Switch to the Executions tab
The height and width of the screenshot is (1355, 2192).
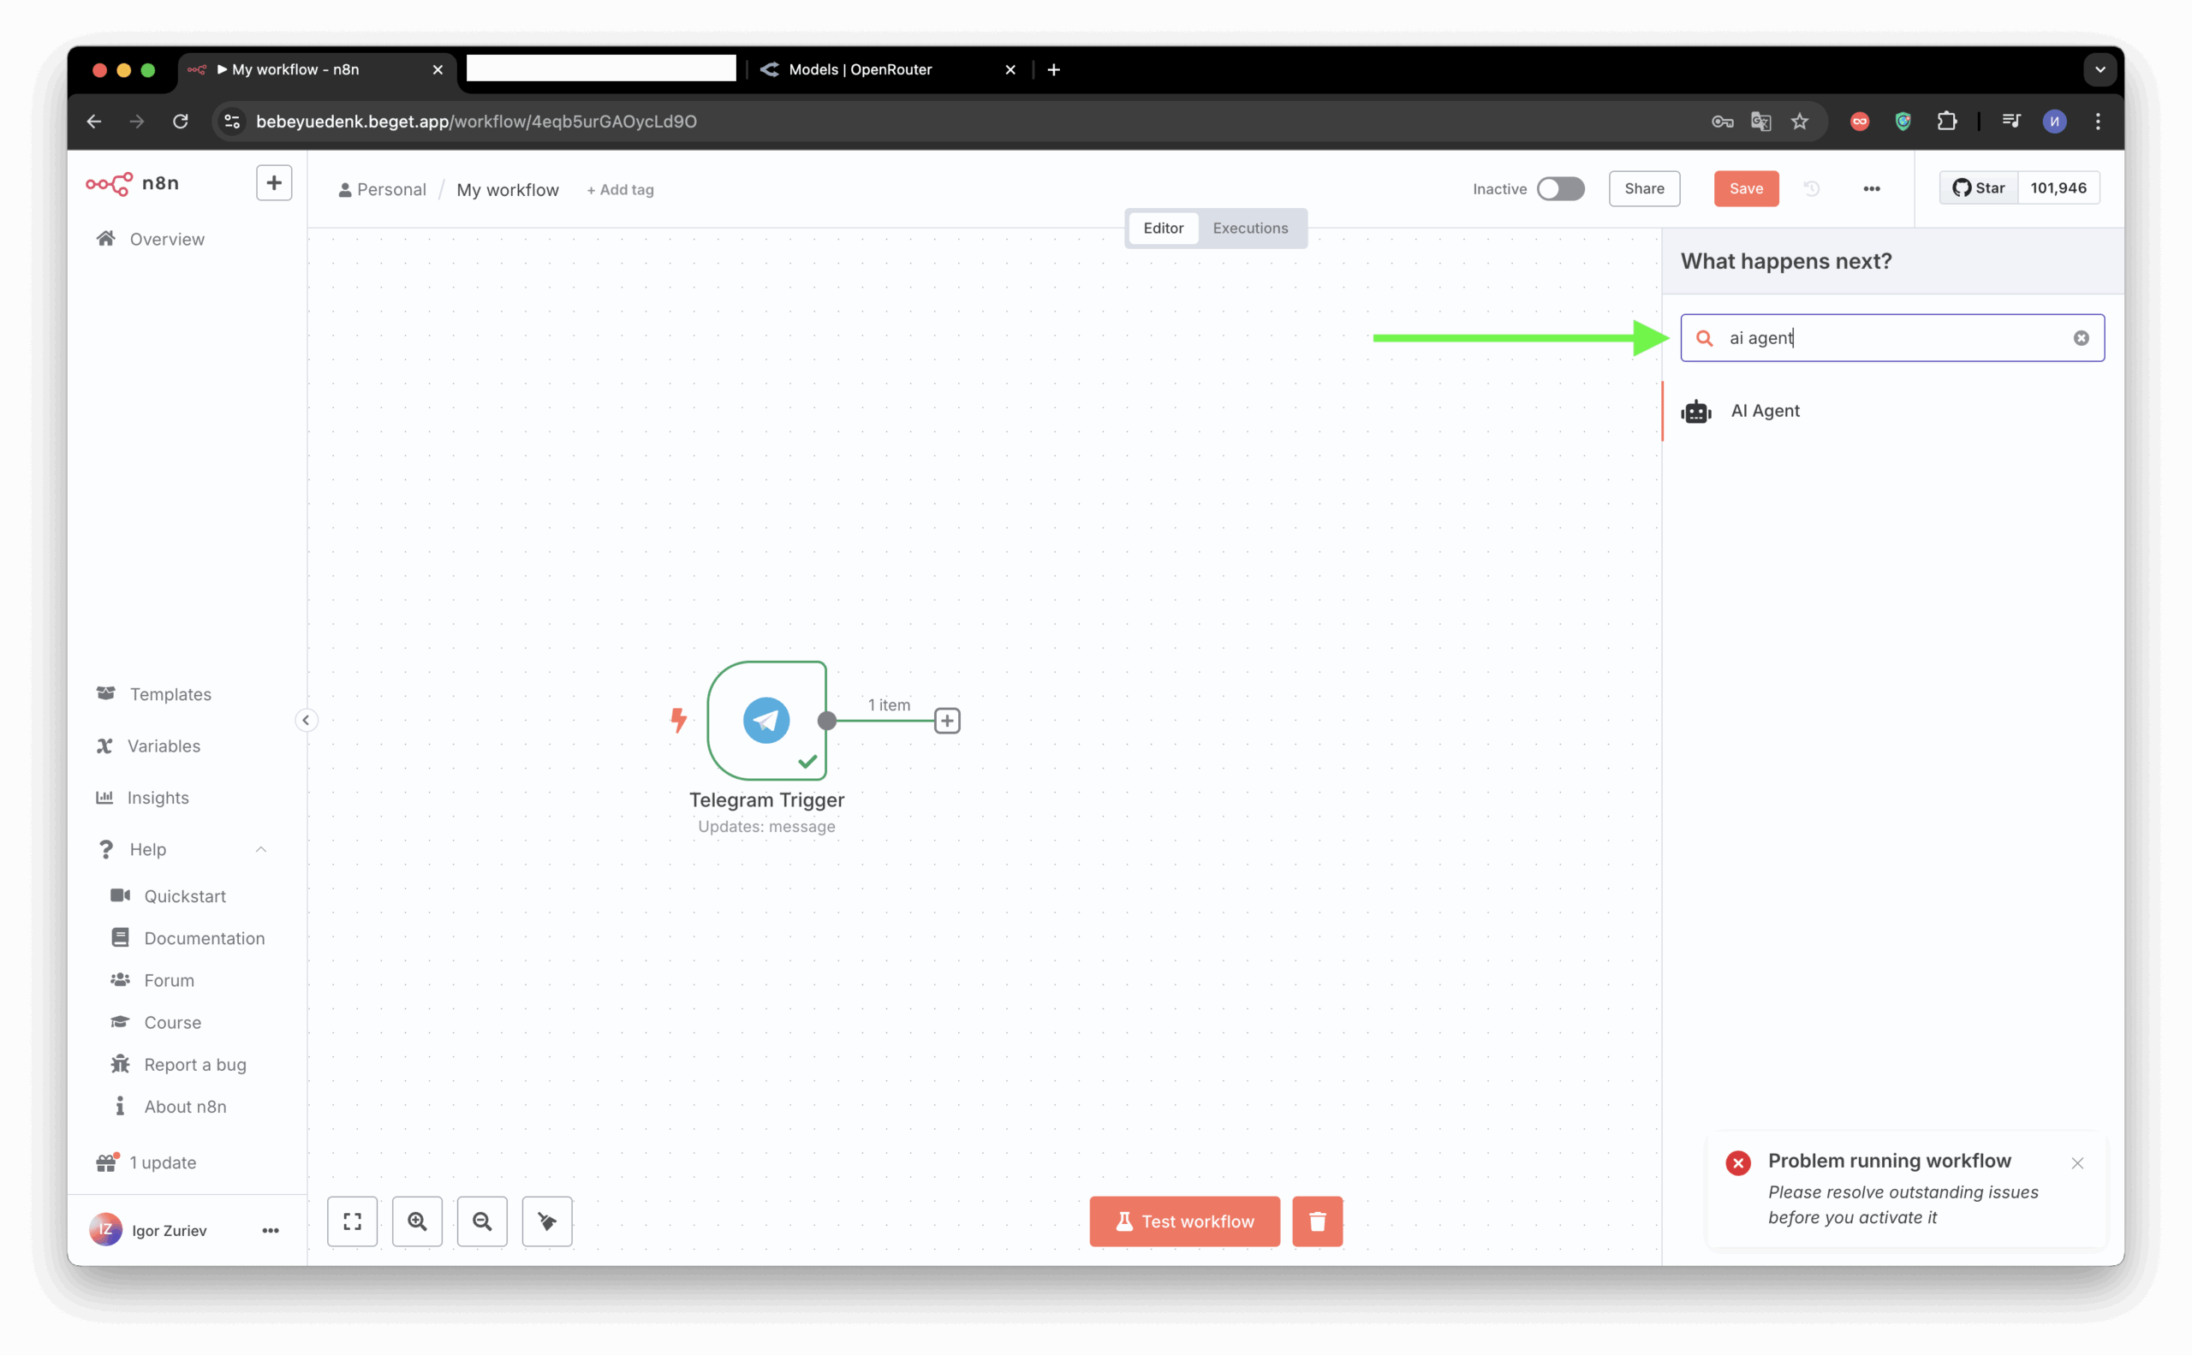(1250, 229)
